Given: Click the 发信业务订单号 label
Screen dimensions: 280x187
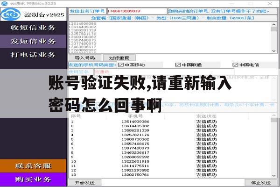Looking at the screenshot, I should pyautogui.click(x=87, y=11).
